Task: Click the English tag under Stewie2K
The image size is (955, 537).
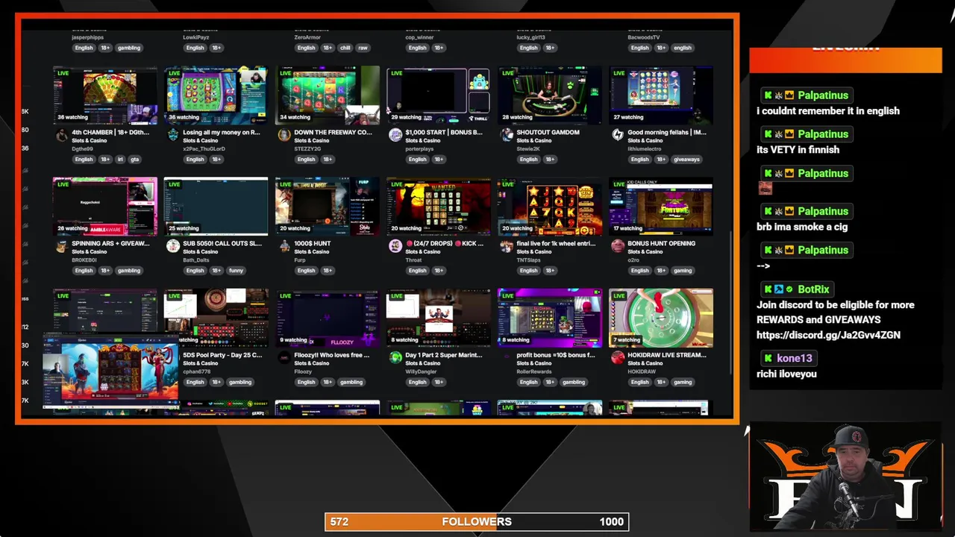Action: tap(528, 159)
